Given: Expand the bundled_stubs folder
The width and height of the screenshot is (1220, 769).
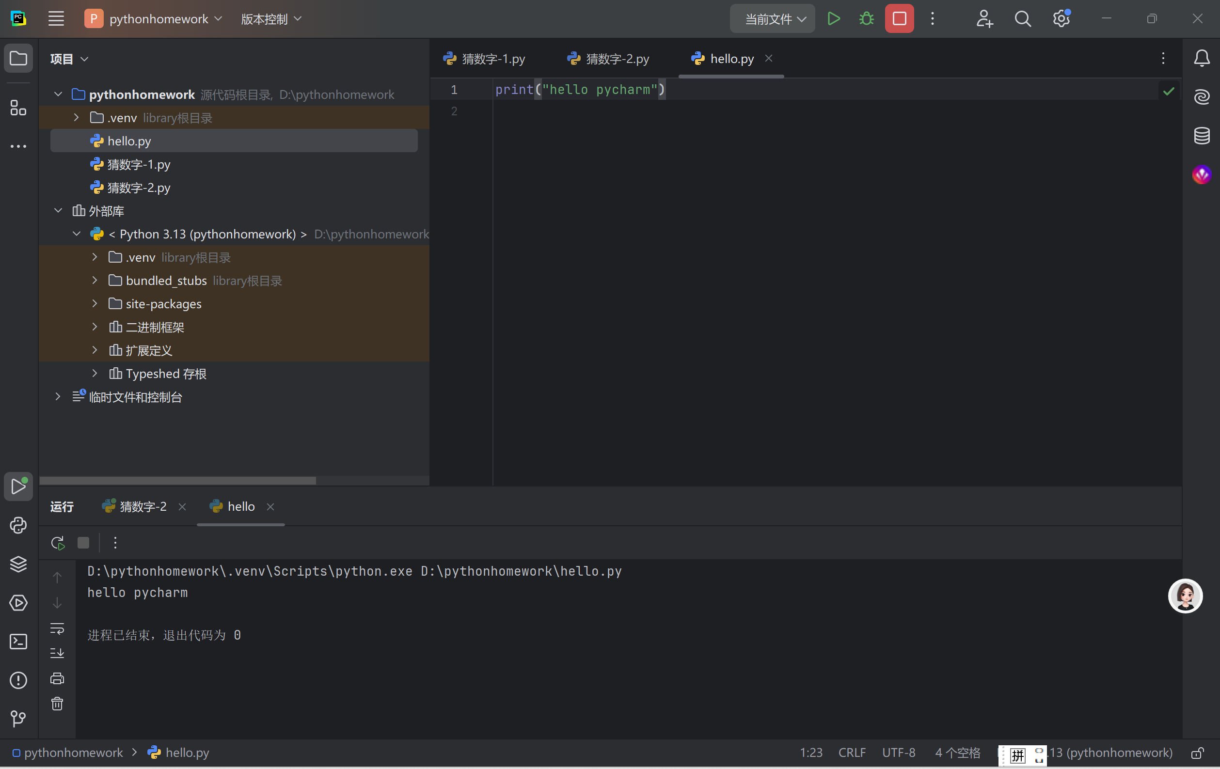Looking at the screenshot, I should pos(95,280).
